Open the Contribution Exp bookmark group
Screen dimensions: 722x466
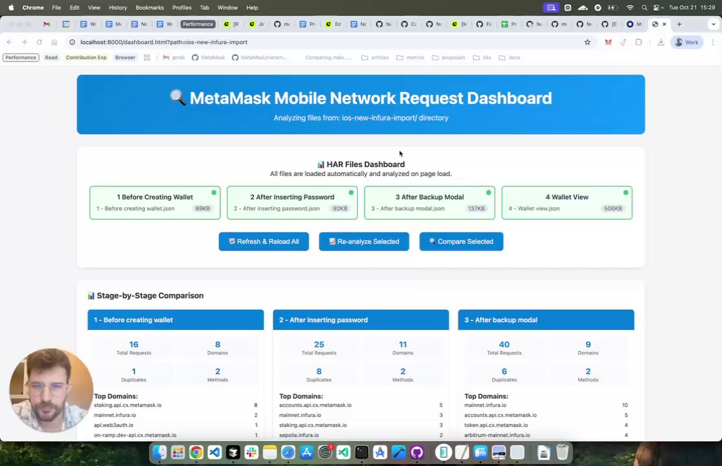pos(86,58)
